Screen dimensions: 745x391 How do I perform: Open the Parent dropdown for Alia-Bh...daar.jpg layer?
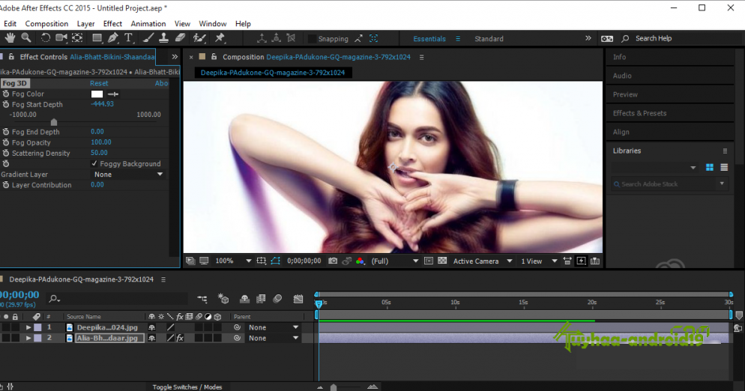pos(274,338)
